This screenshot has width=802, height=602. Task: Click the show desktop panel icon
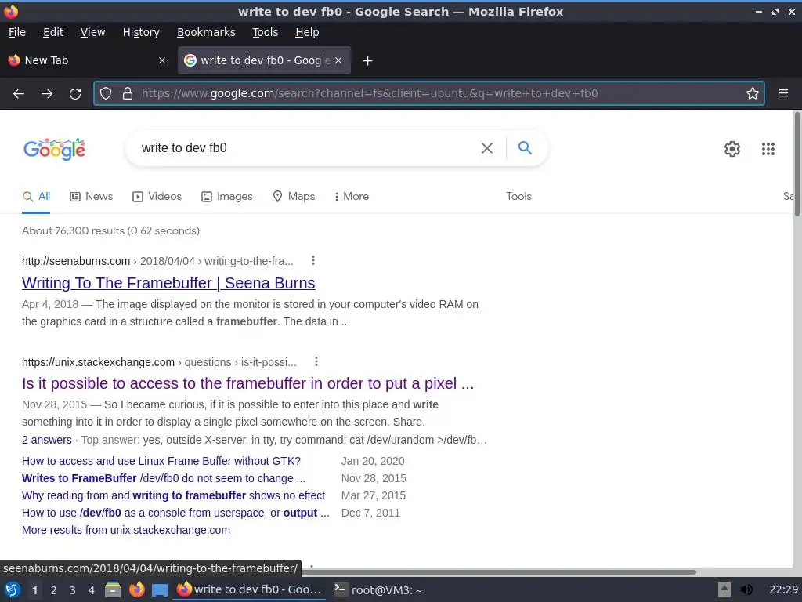click(160, 590)
